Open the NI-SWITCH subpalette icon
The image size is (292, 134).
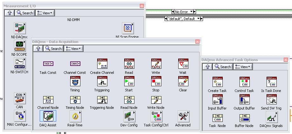coord(20,63)
